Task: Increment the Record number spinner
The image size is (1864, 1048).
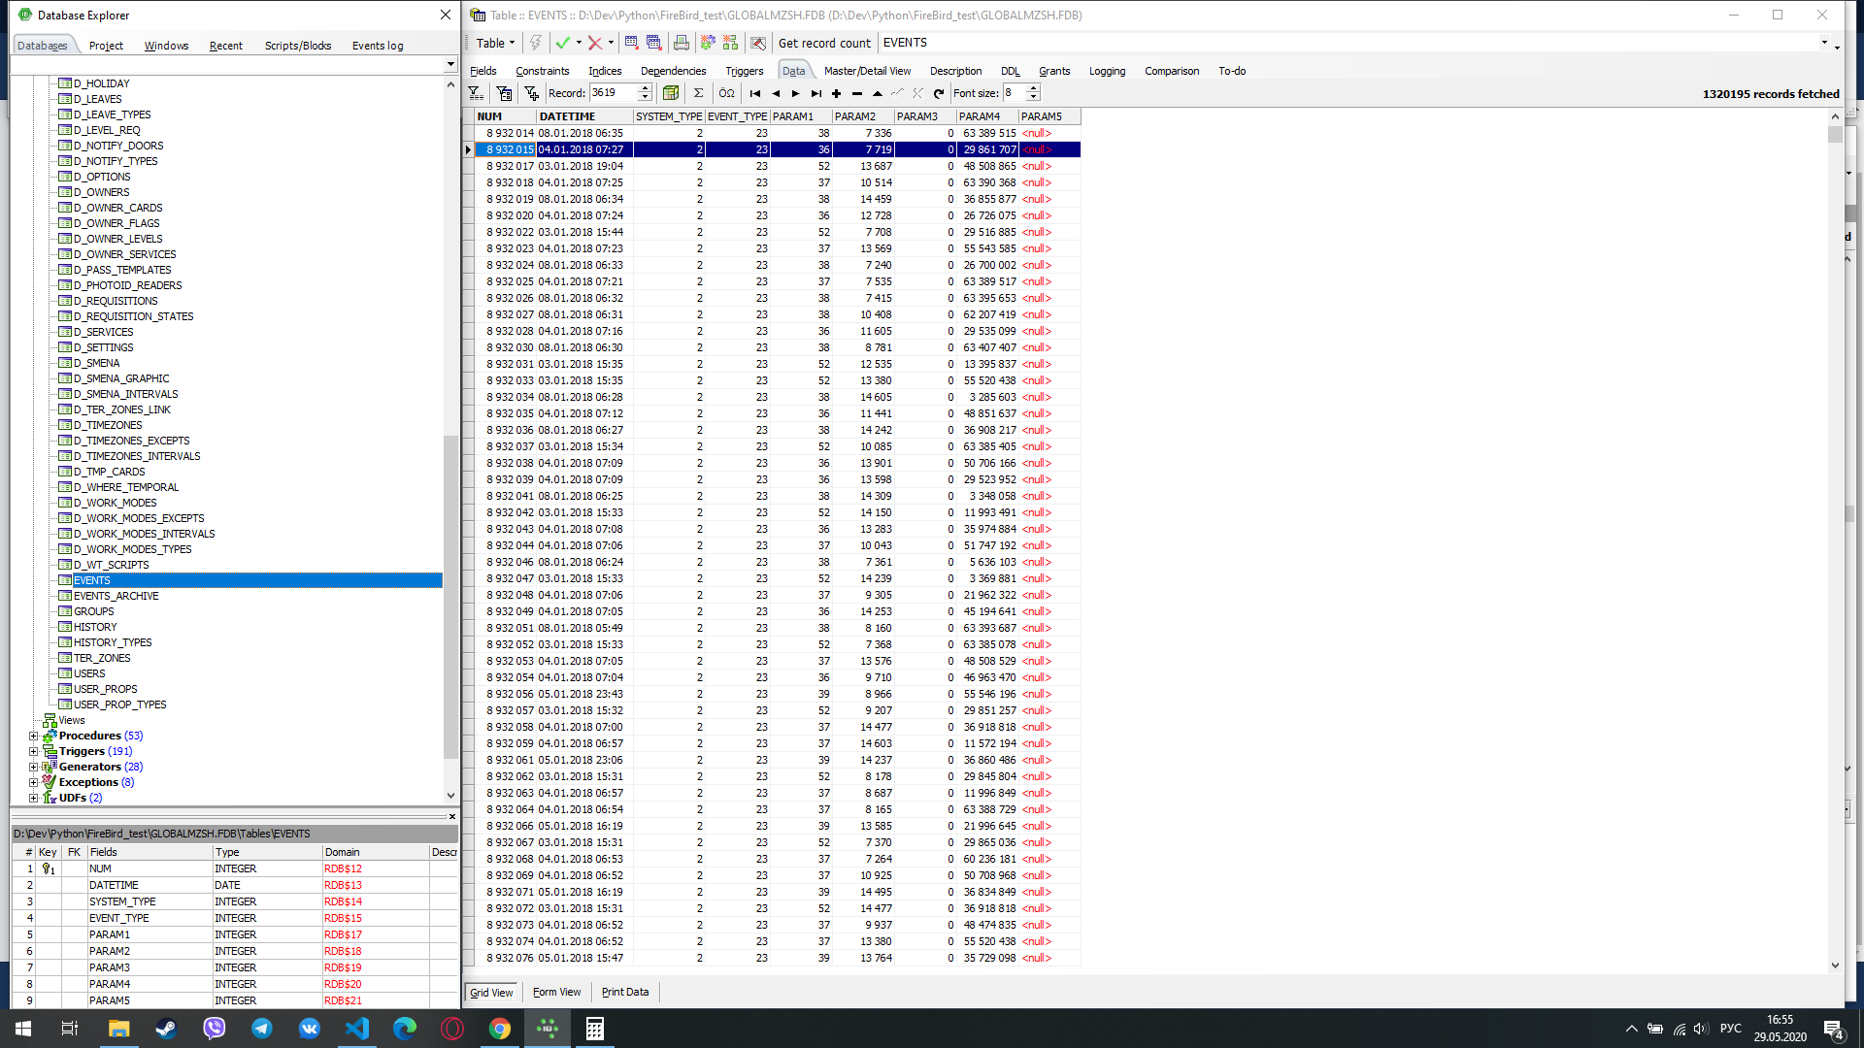Action: coord(645,88)
